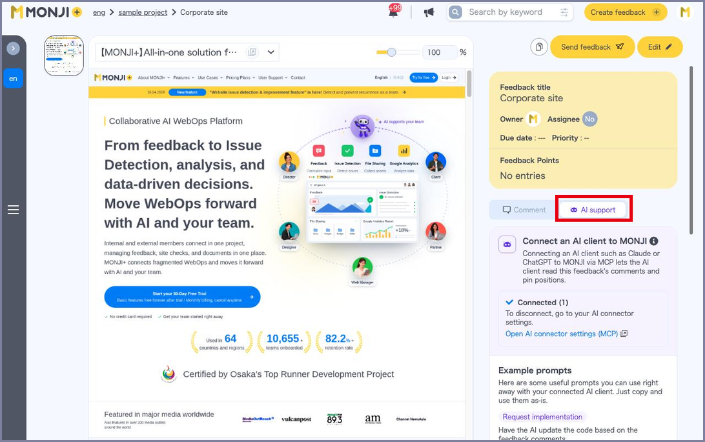Select English language on the preview site
This screenshot has width=705, height=442.
(x=382, y=77)
